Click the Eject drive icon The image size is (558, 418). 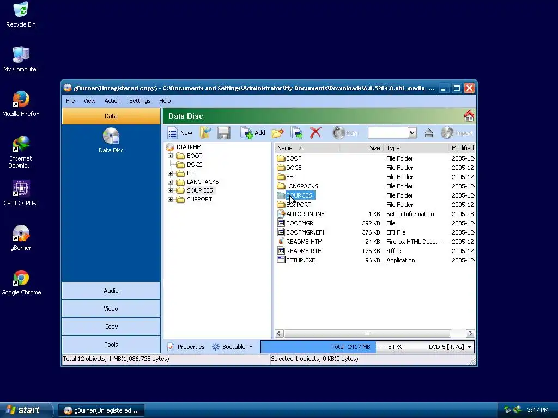tap(429, 133)
